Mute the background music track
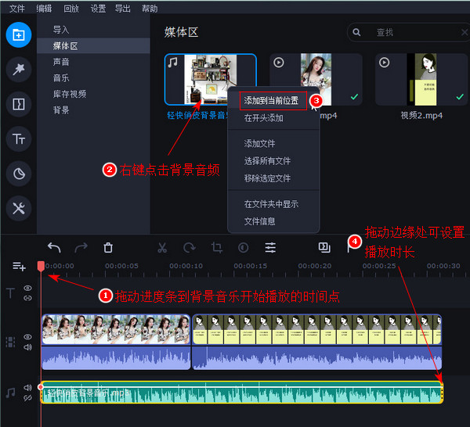This screenshot has width=470, height=427. [27, 387]
